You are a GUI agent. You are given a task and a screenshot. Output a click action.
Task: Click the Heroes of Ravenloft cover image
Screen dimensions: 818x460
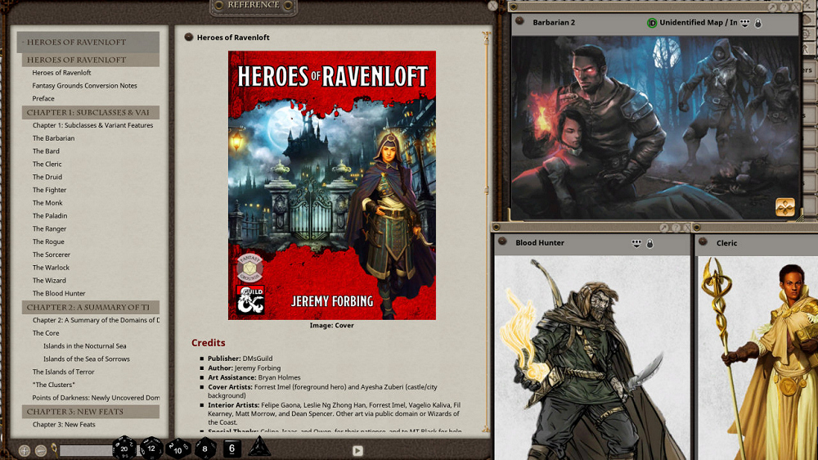click(x=332, y=185)
